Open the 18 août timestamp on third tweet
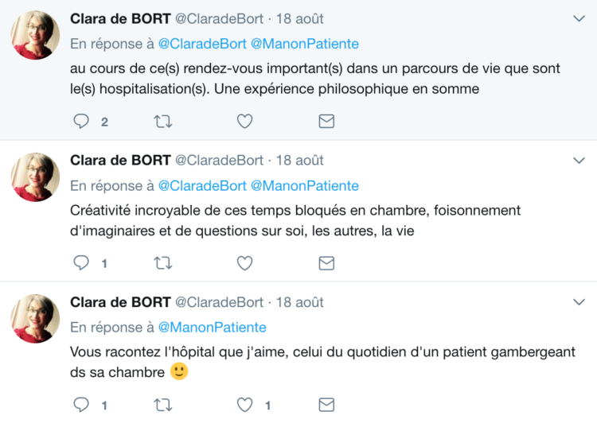Image resolution: width=597 pixels, height=423 pixels. tap(299, 302)
